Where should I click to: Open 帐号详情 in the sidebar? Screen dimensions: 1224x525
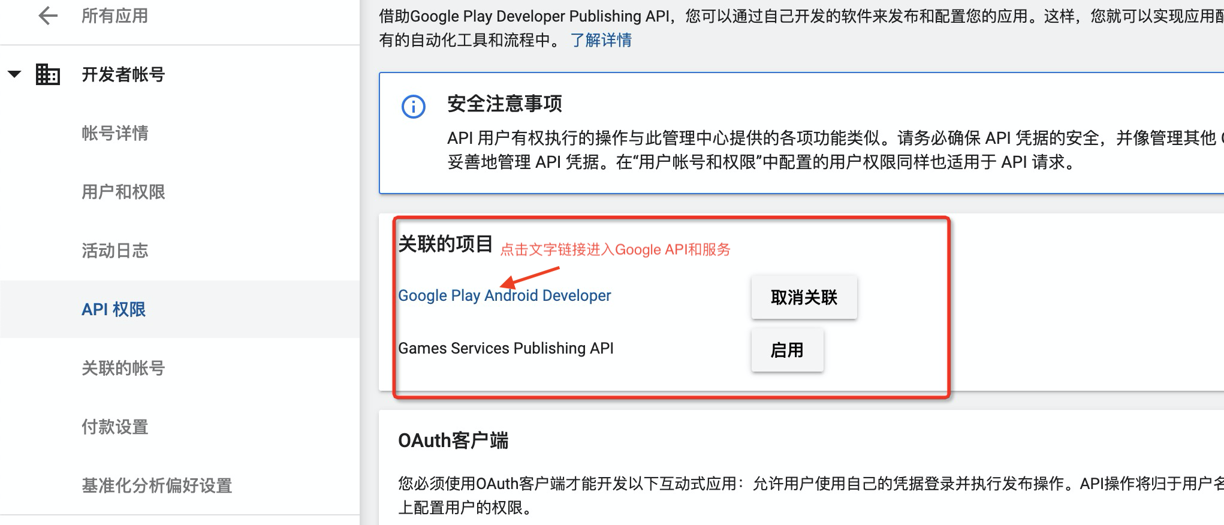click(114, 133)
